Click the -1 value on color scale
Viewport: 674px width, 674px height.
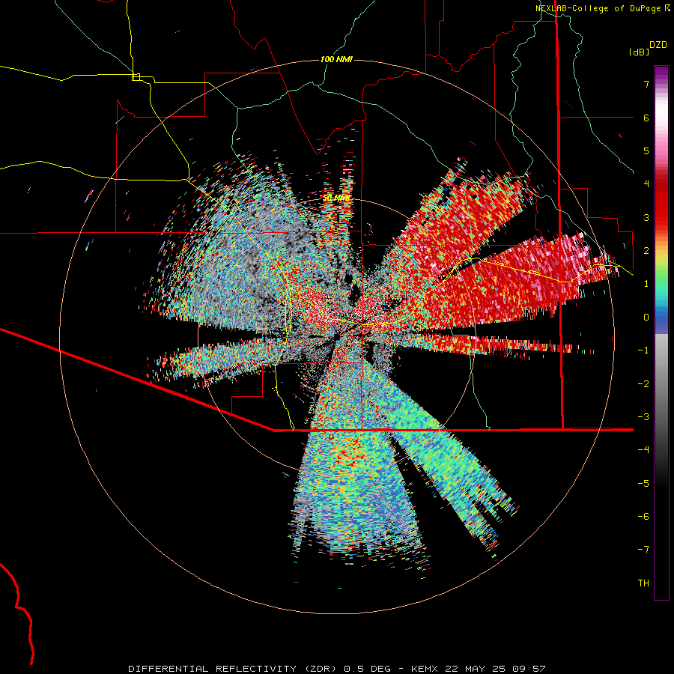pos(643,350)
